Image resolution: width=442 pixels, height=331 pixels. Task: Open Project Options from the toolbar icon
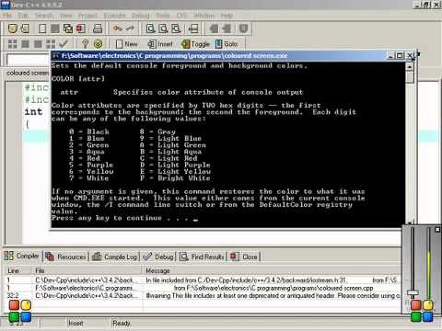point(243,29)
